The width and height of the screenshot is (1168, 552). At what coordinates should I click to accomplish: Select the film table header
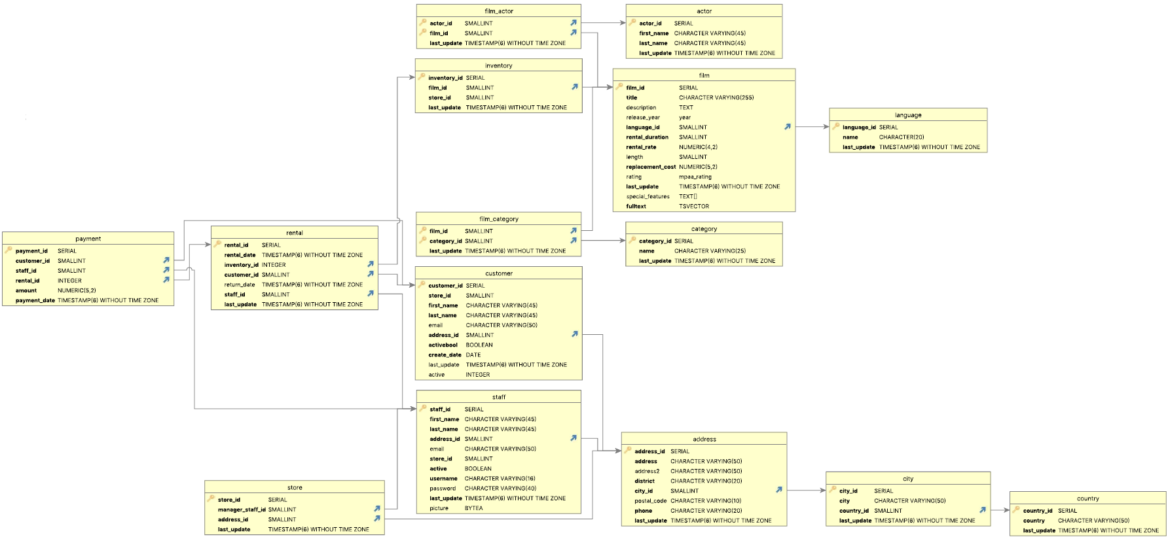click(704, 75)
